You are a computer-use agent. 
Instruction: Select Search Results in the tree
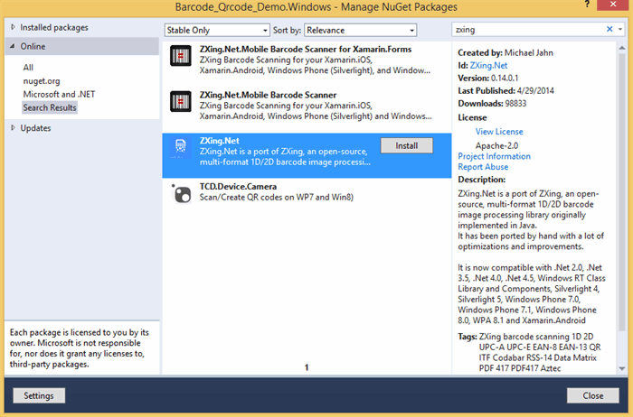[50, 107]
